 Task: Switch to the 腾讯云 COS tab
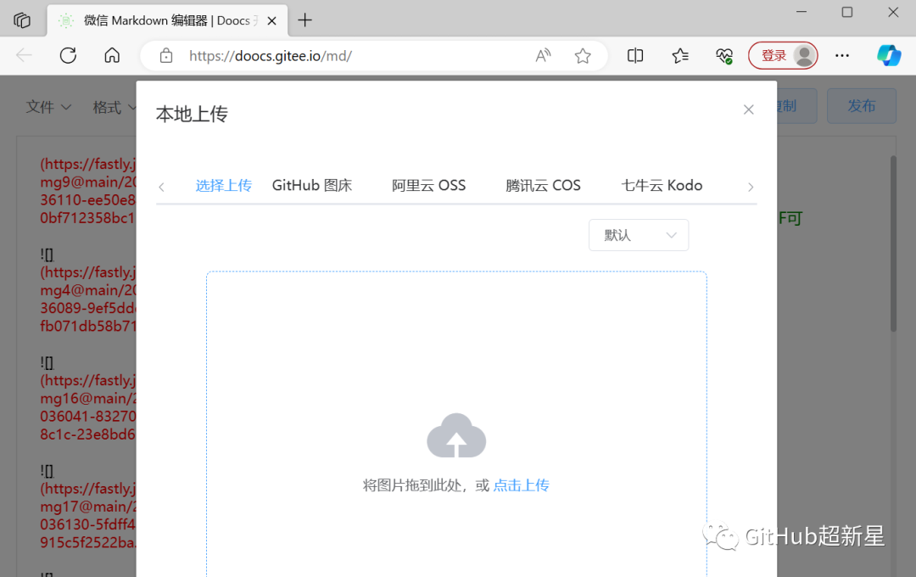(x=544, y=185)
